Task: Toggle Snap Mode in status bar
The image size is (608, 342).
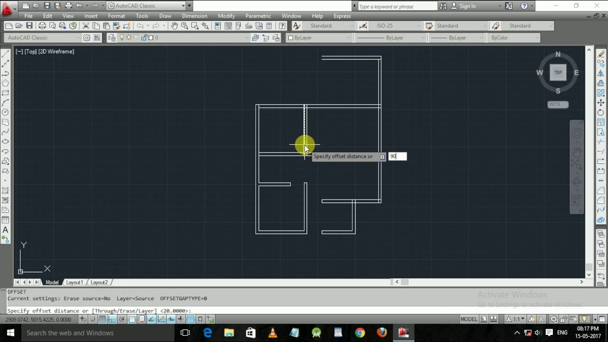Action: tap(93, 319)
